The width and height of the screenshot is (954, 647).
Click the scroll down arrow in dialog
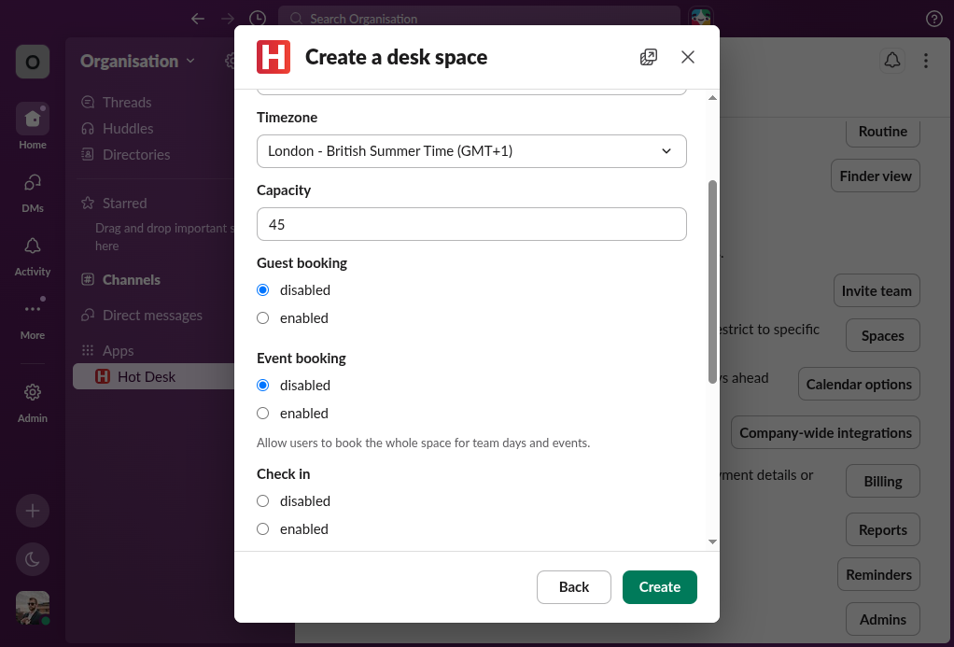tap(712, 542)
